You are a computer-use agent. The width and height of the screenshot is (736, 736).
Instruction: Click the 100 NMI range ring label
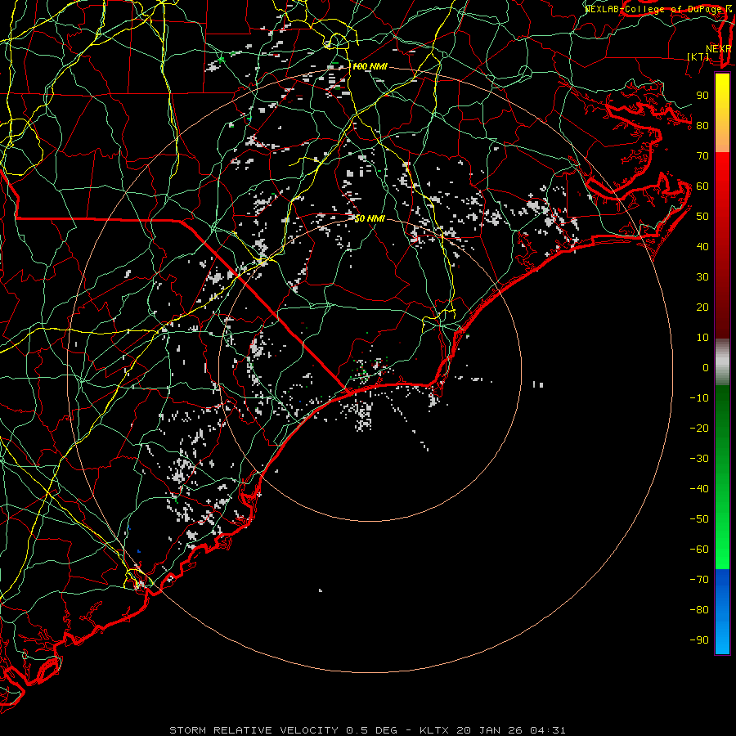pyautogui.click(x=370, y=67)
